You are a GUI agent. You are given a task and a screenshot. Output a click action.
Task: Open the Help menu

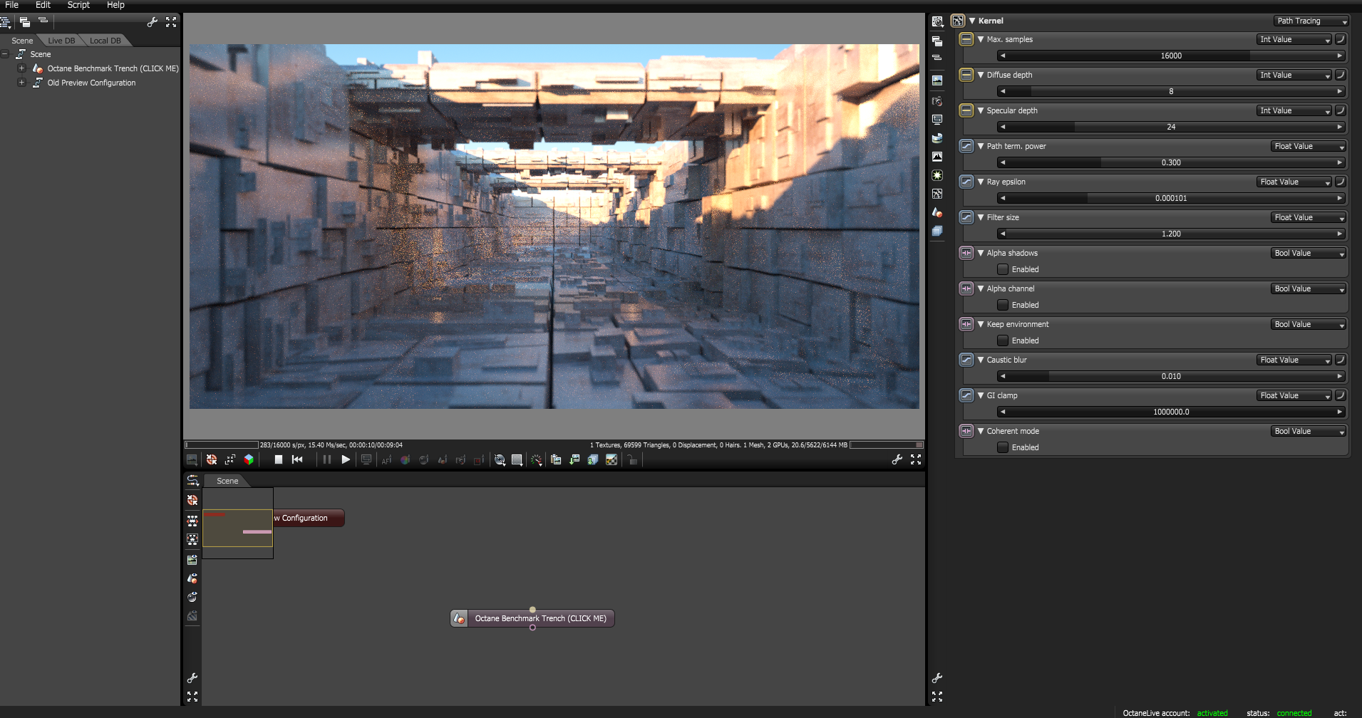pos(115,5)
